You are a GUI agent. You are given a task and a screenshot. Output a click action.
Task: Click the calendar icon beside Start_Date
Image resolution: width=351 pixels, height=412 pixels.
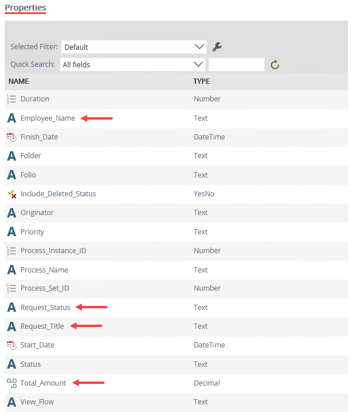tap(12, 345)
